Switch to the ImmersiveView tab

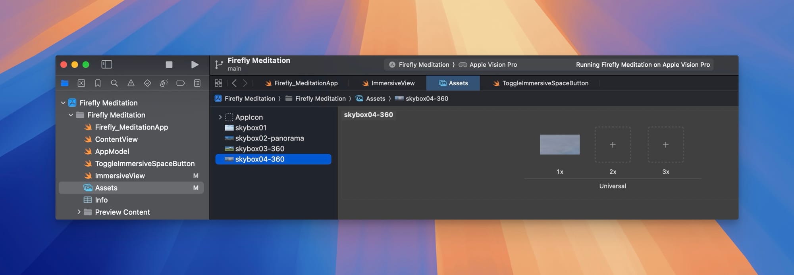pos(388,83)
